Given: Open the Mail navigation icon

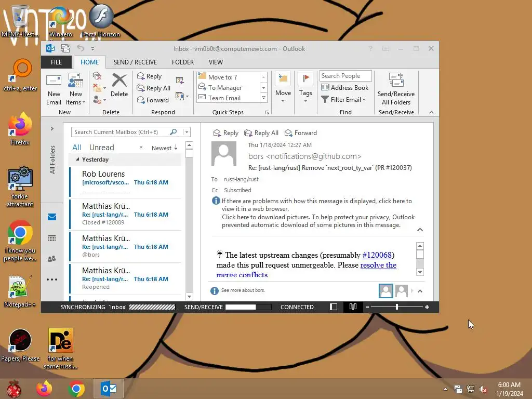Looking at the screenshot, I should point(52,217).
